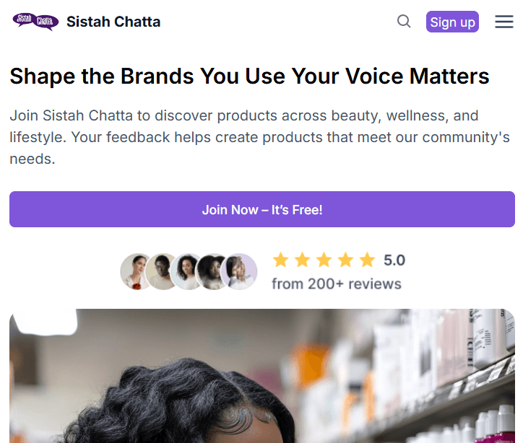
Task: Click the Shape the Brands headline
Action: (x=249, y=76)
